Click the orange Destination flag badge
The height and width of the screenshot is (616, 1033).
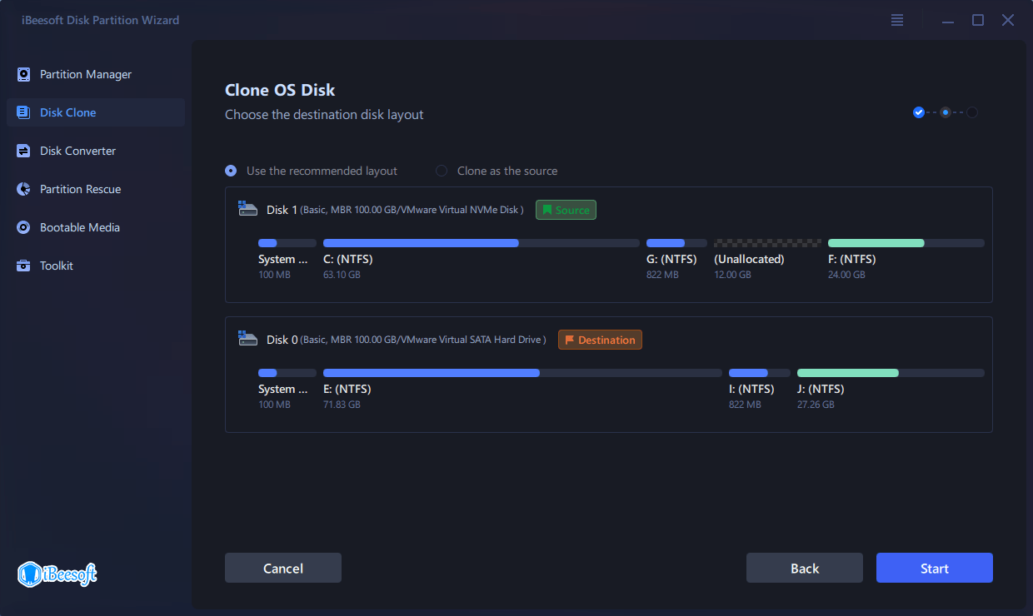click(x=600, y=340)
